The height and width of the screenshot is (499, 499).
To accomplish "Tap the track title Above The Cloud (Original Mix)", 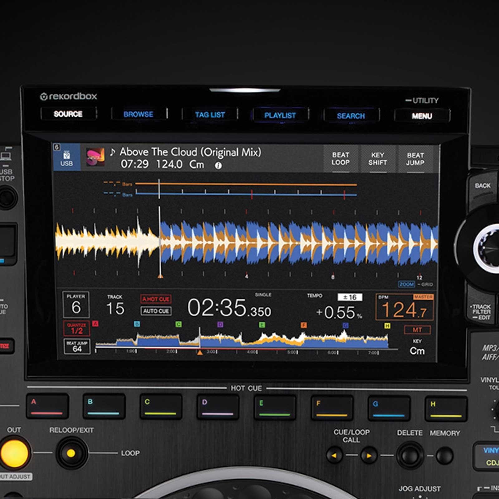I will tap(190, 152).
